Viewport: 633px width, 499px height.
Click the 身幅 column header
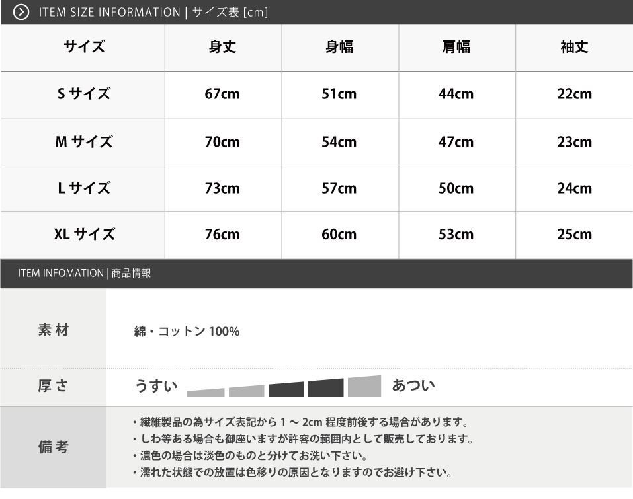(339, 47)
